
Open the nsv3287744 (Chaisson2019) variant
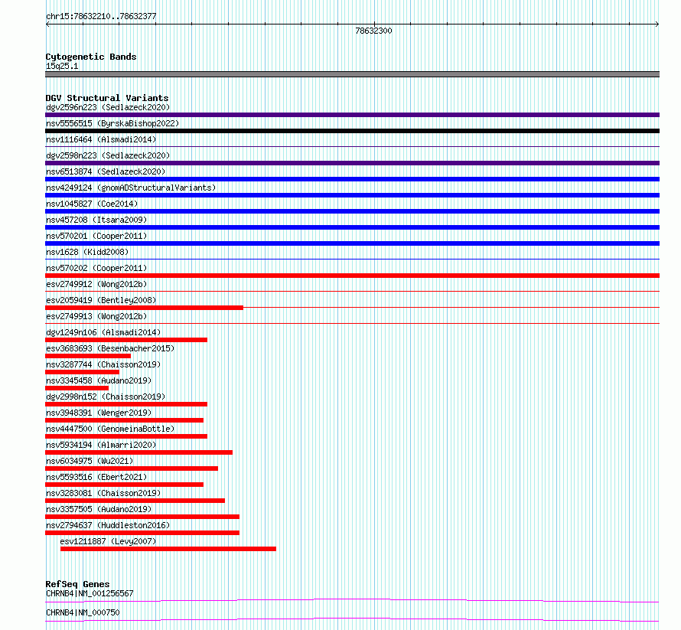[x=103, y=364]
